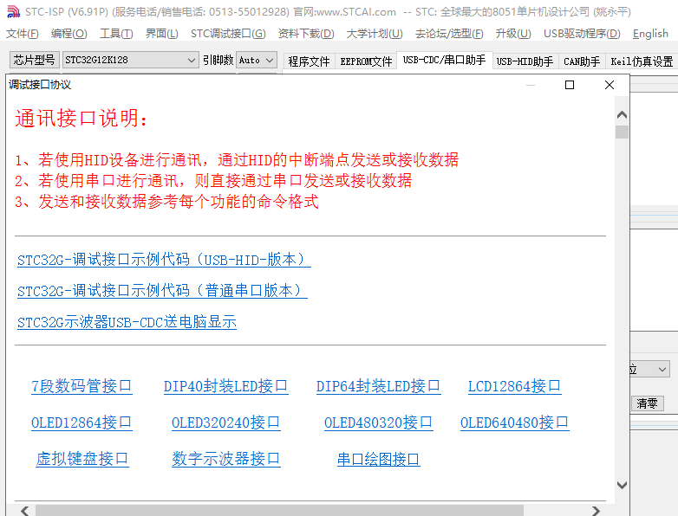This screenshot has height=516, width=678.
Task: Open the 虚拟键盘接口 link
Action: [82, 459]
